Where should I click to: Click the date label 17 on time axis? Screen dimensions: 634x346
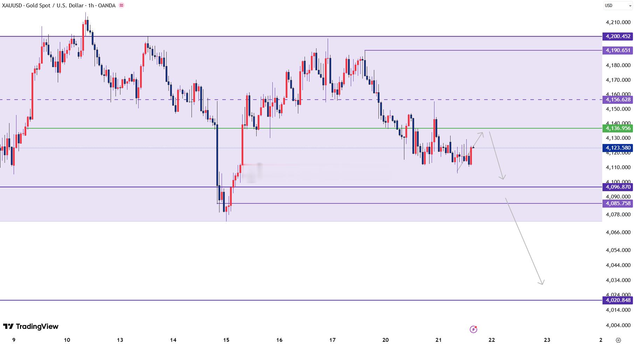pos(332,340)
